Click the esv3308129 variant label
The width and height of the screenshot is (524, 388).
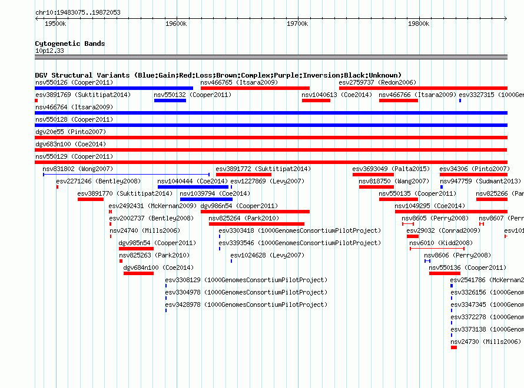(246, 280)
